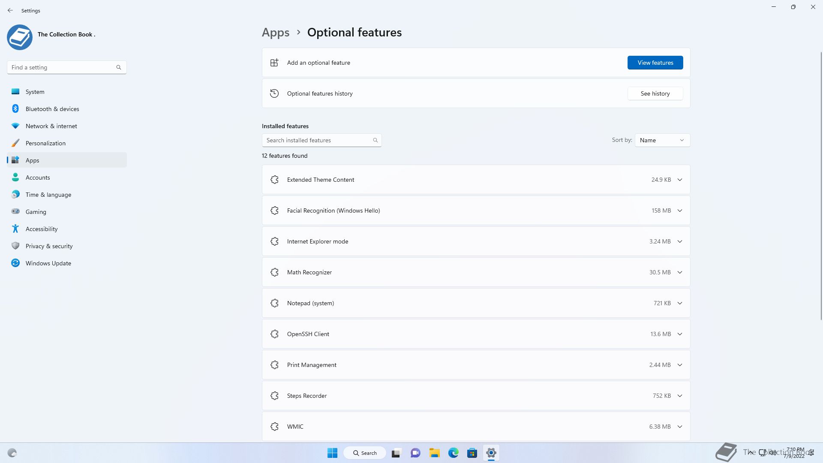
Task: Click the View features button
Action: [x=655, y=63]
